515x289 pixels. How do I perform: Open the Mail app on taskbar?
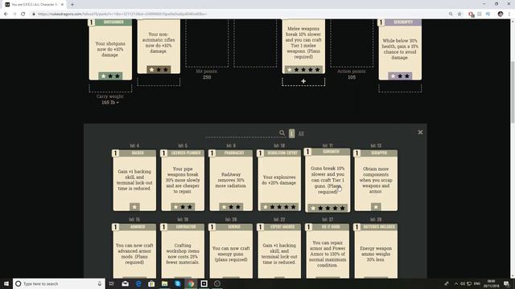(126, 283)
